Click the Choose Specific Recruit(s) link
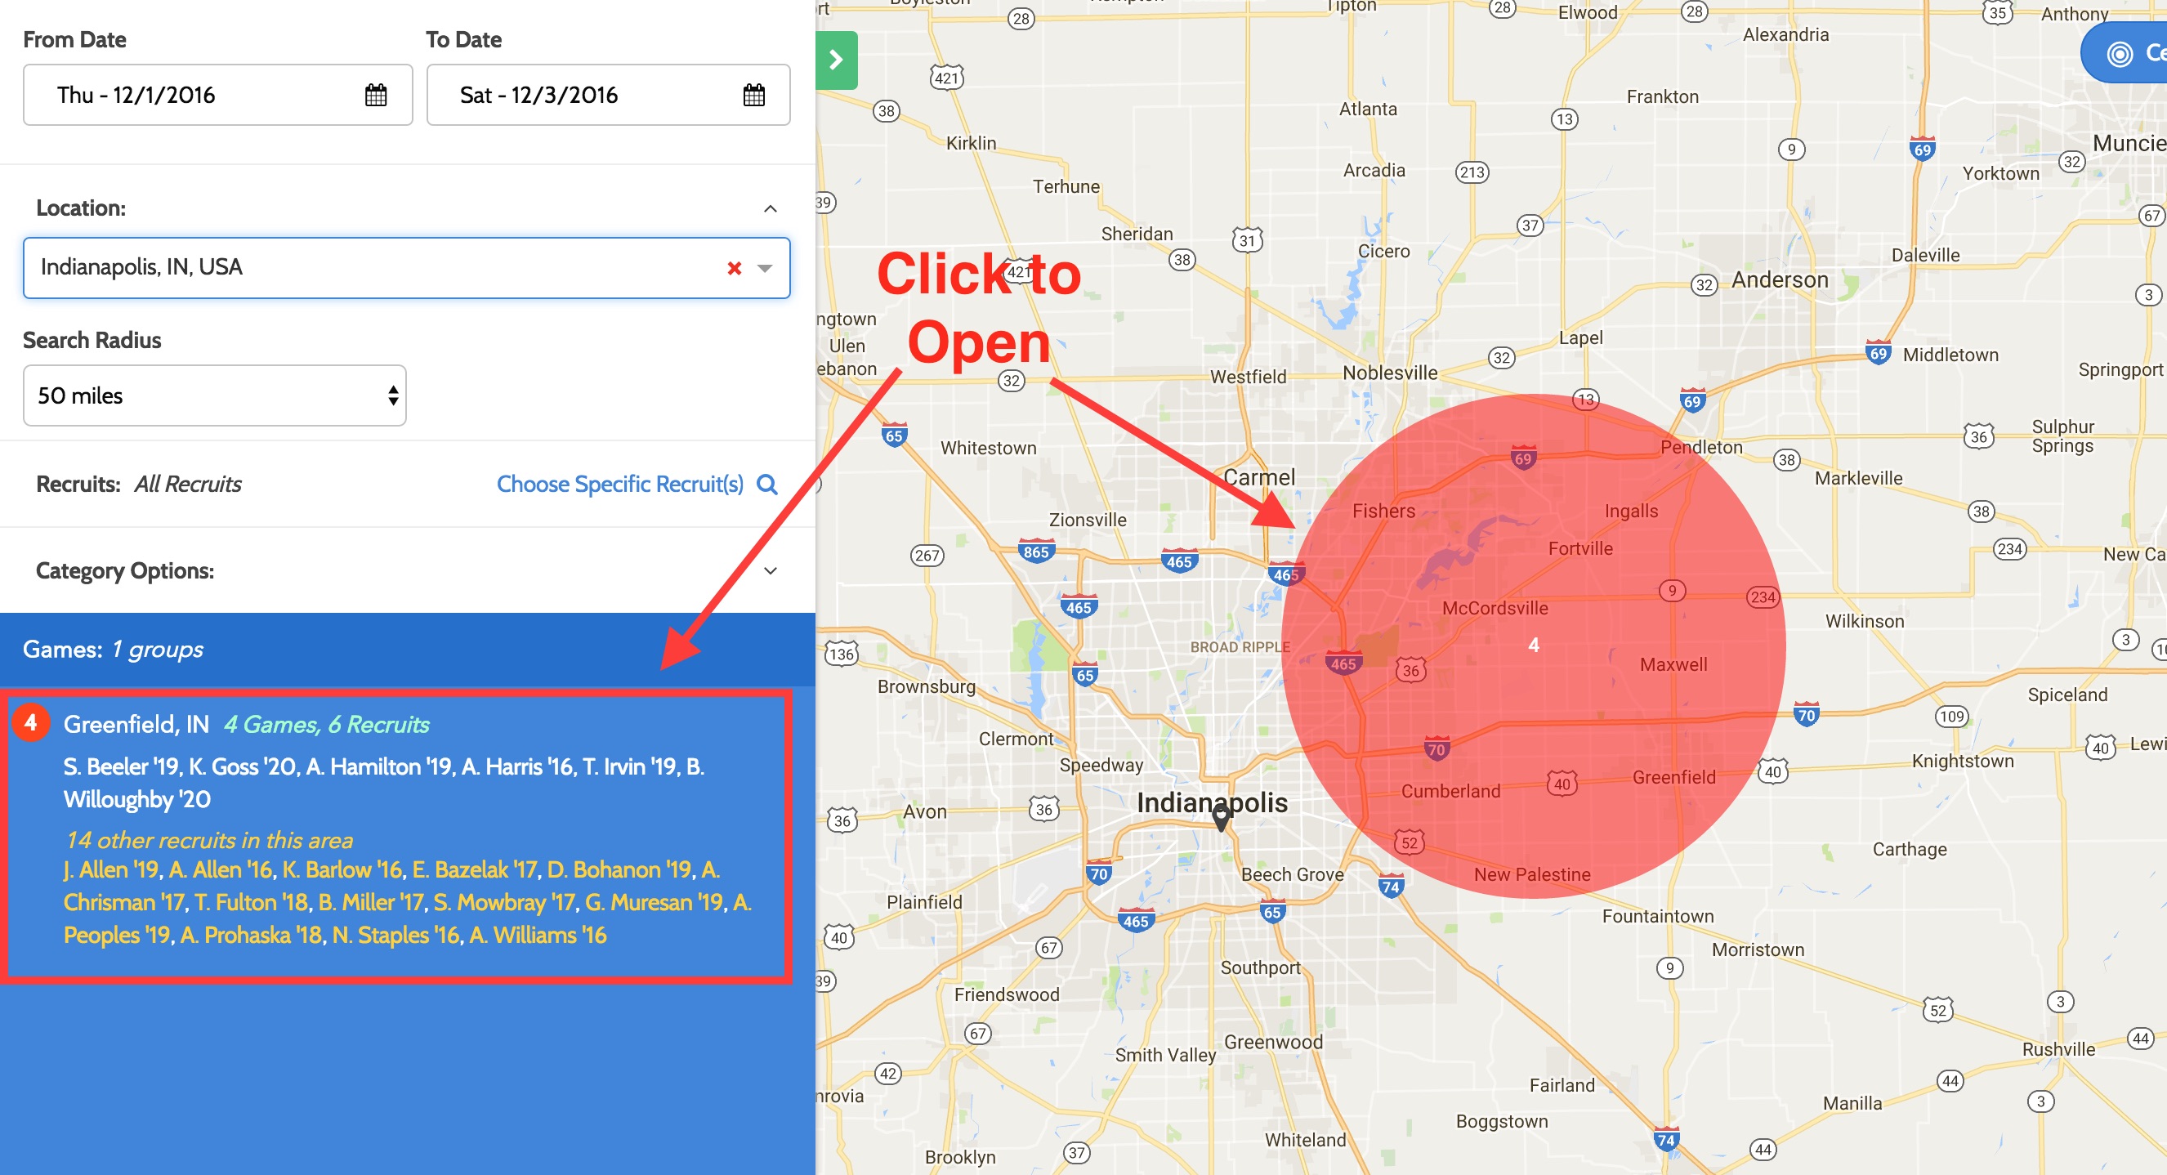 click(x=619, y=485)
